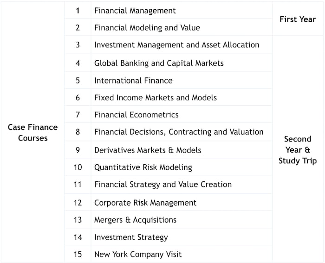The image size is (325, 263).
Task: Click Financial Strategy and Value Creation
Action: click(x=163, y=185)
